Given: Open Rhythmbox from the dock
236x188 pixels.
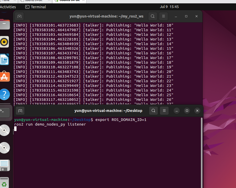Looking at the screenshot, I should [4, 42].
